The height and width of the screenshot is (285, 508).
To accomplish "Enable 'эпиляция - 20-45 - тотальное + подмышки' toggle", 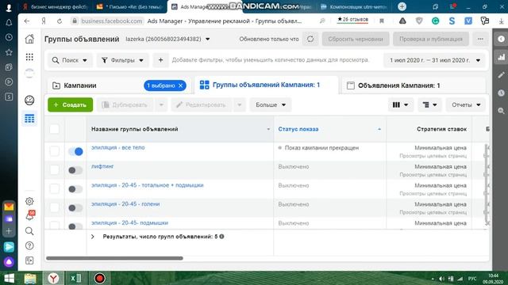I will coord(75,189).
